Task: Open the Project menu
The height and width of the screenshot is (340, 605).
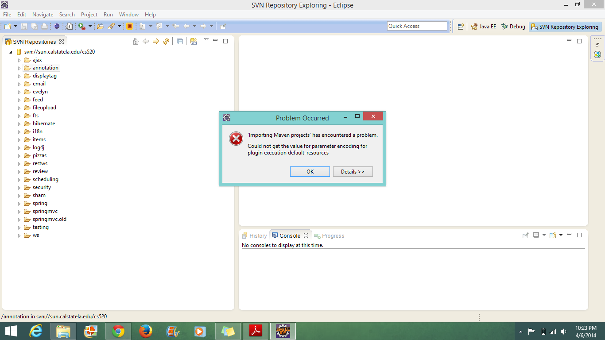Action: click(89, 15)
